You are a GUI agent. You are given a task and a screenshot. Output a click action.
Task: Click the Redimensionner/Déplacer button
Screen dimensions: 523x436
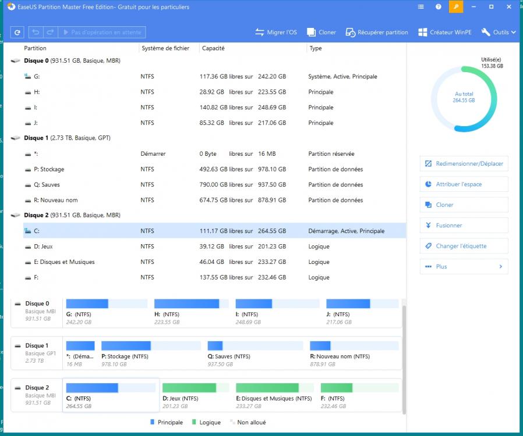point(464,164)
